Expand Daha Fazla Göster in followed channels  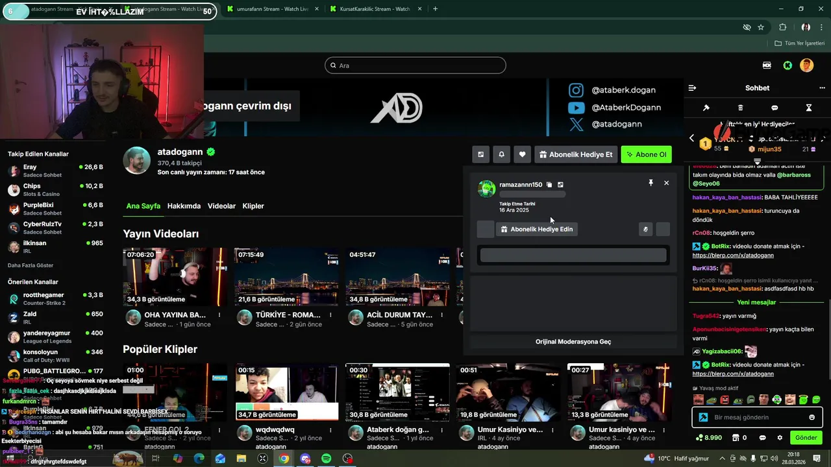(31, 265)
